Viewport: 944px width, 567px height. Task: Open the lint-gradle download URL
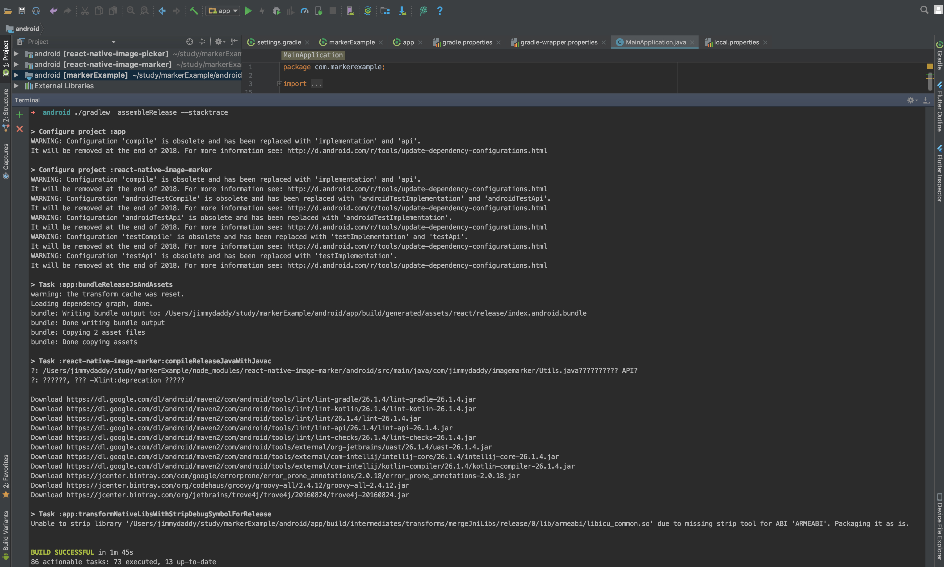point(271,399)
